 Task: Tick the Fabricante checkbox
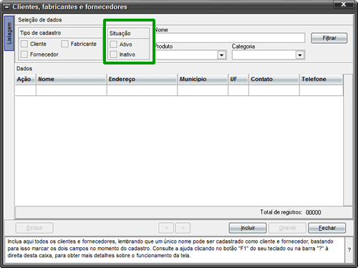[x=64, y=44]
